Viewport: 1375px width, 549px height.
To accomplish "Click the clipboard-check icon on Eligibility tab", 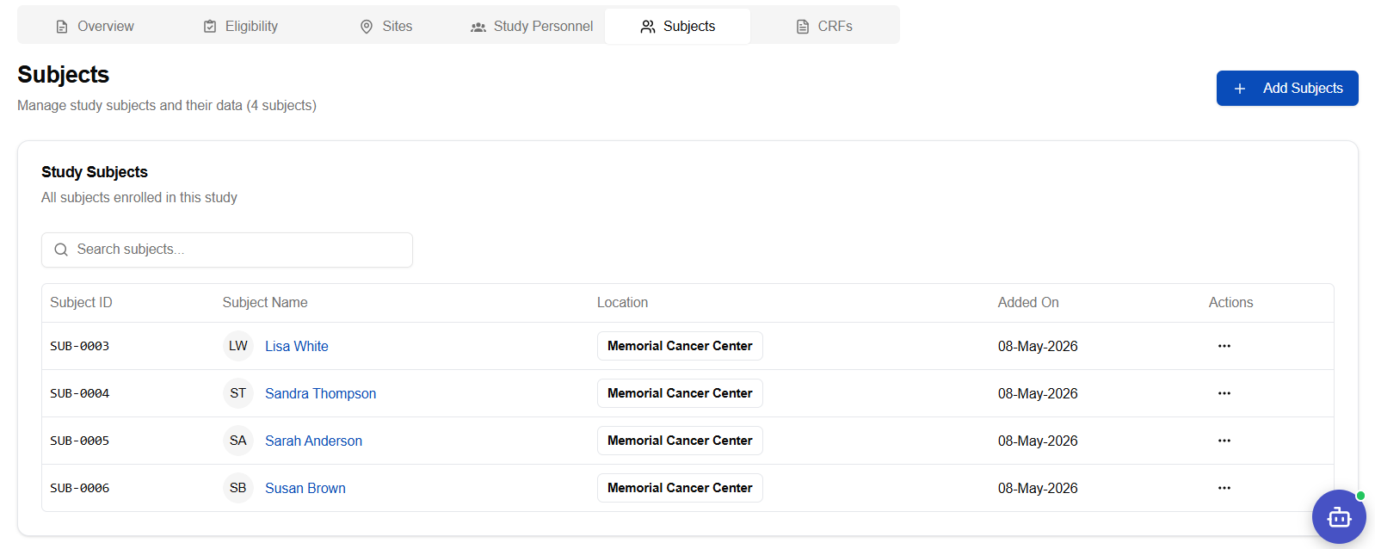I will pos(210,27).
